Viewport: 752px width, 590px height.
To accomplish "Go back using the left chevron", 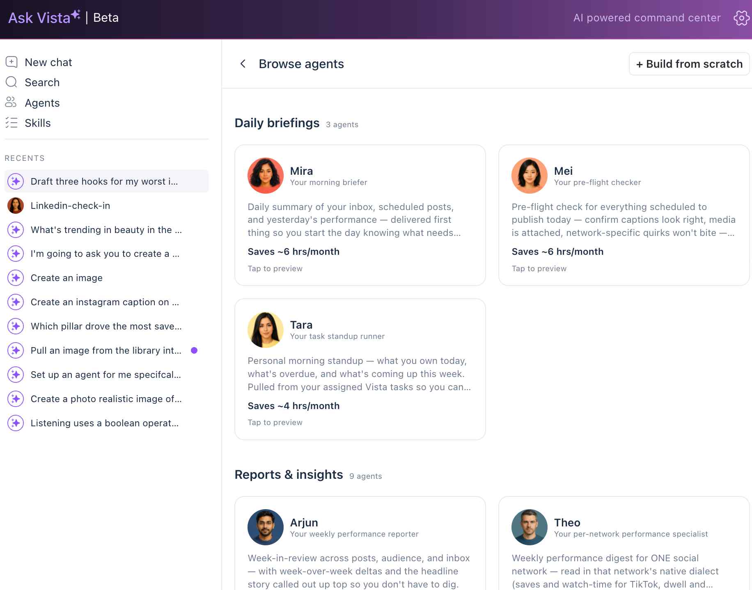I will click(243, 64).
